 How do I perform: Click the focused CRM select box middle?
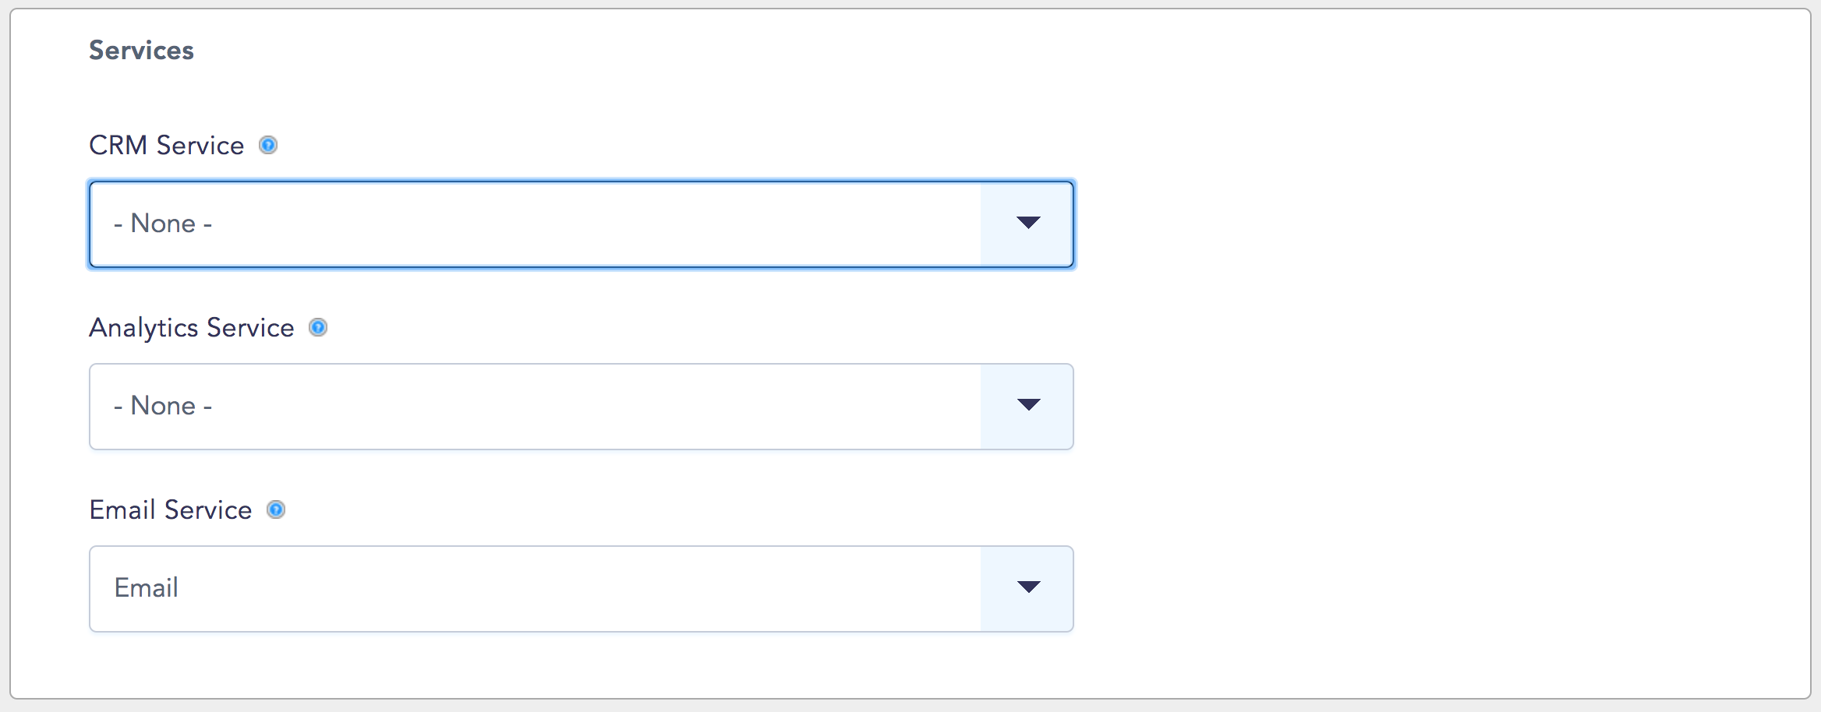coord(582,224)
